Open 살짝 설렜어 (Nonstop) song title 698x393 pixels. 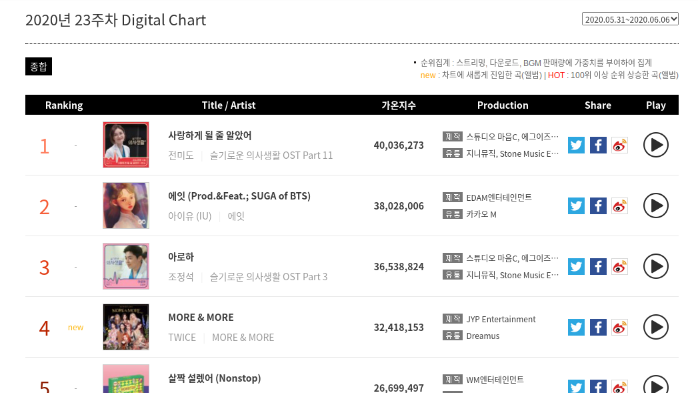tap(215, 378)
